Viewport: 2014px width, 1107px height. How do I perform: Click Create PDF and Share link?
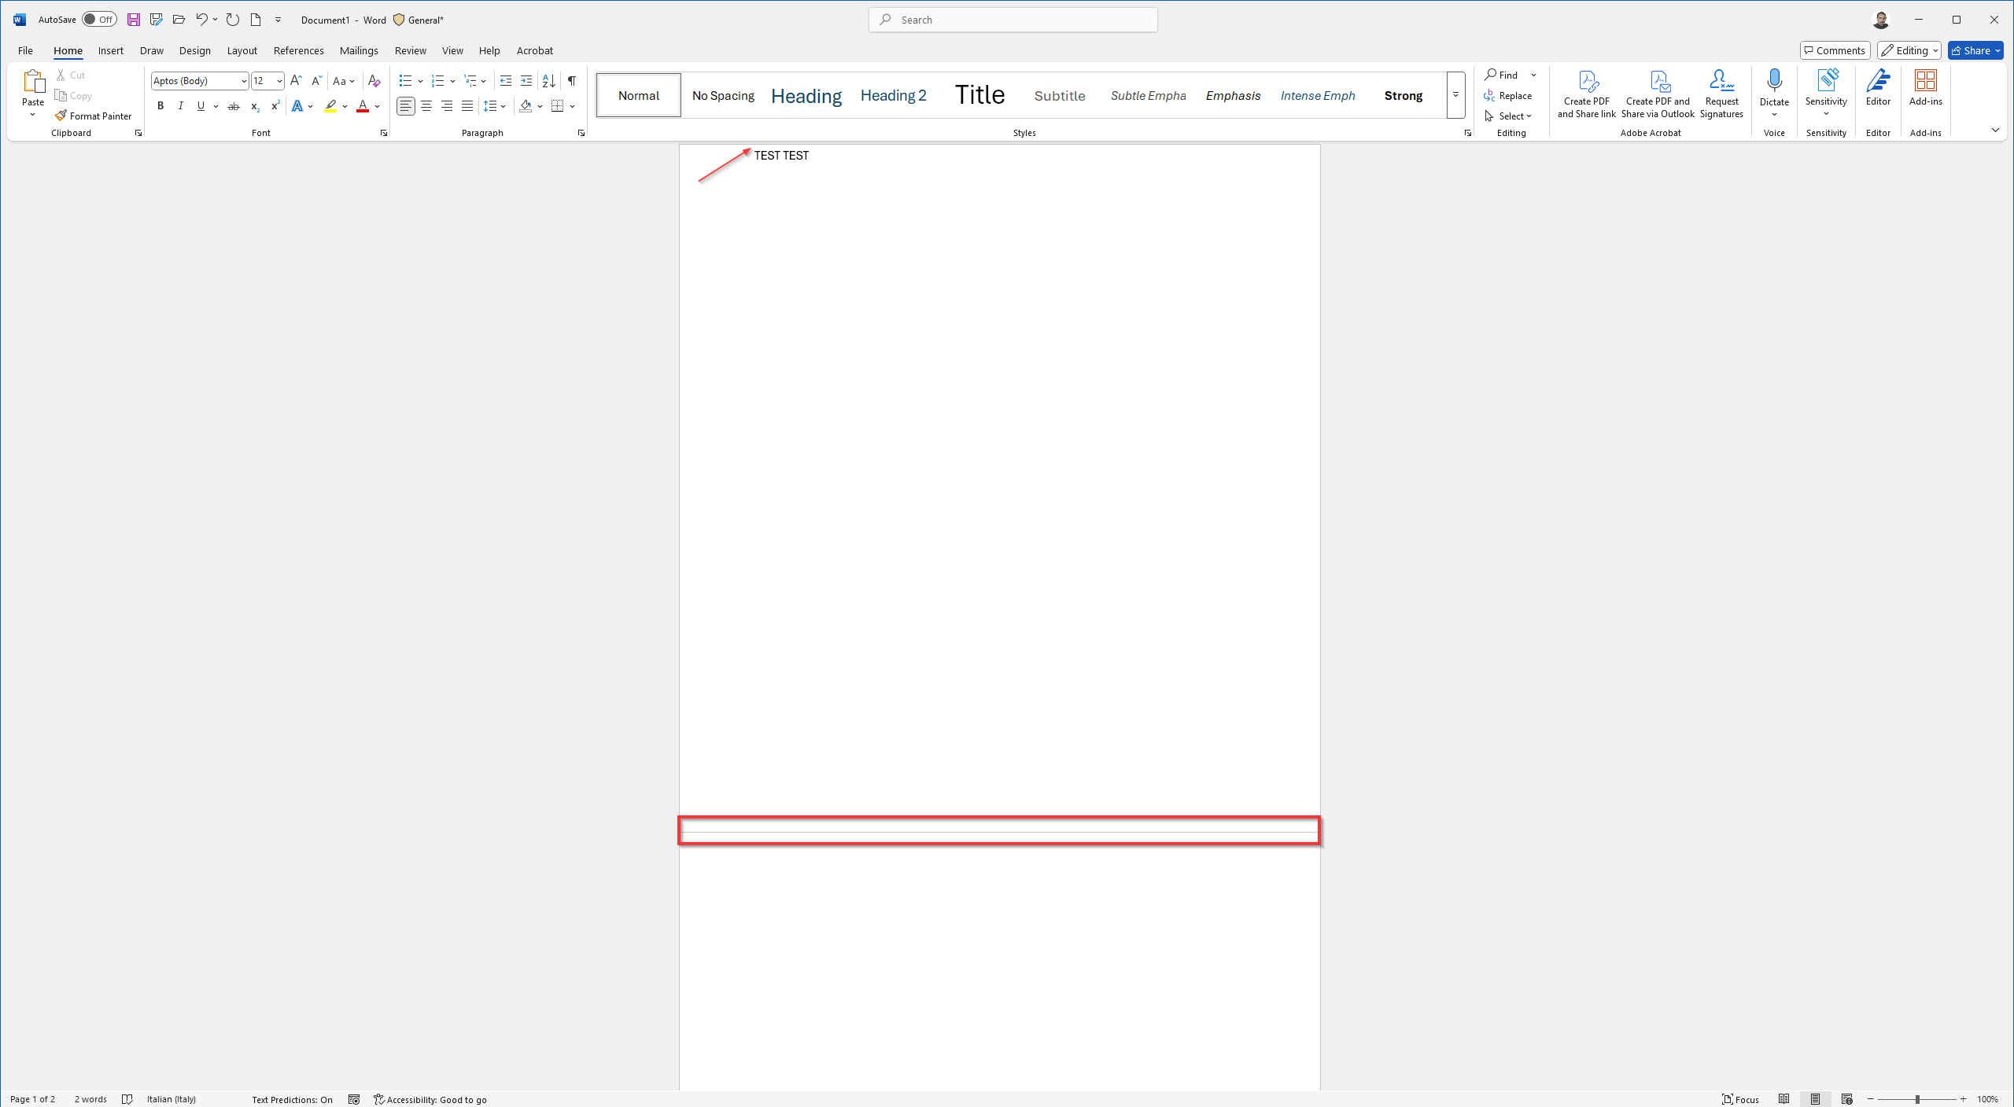(1586, 94)
